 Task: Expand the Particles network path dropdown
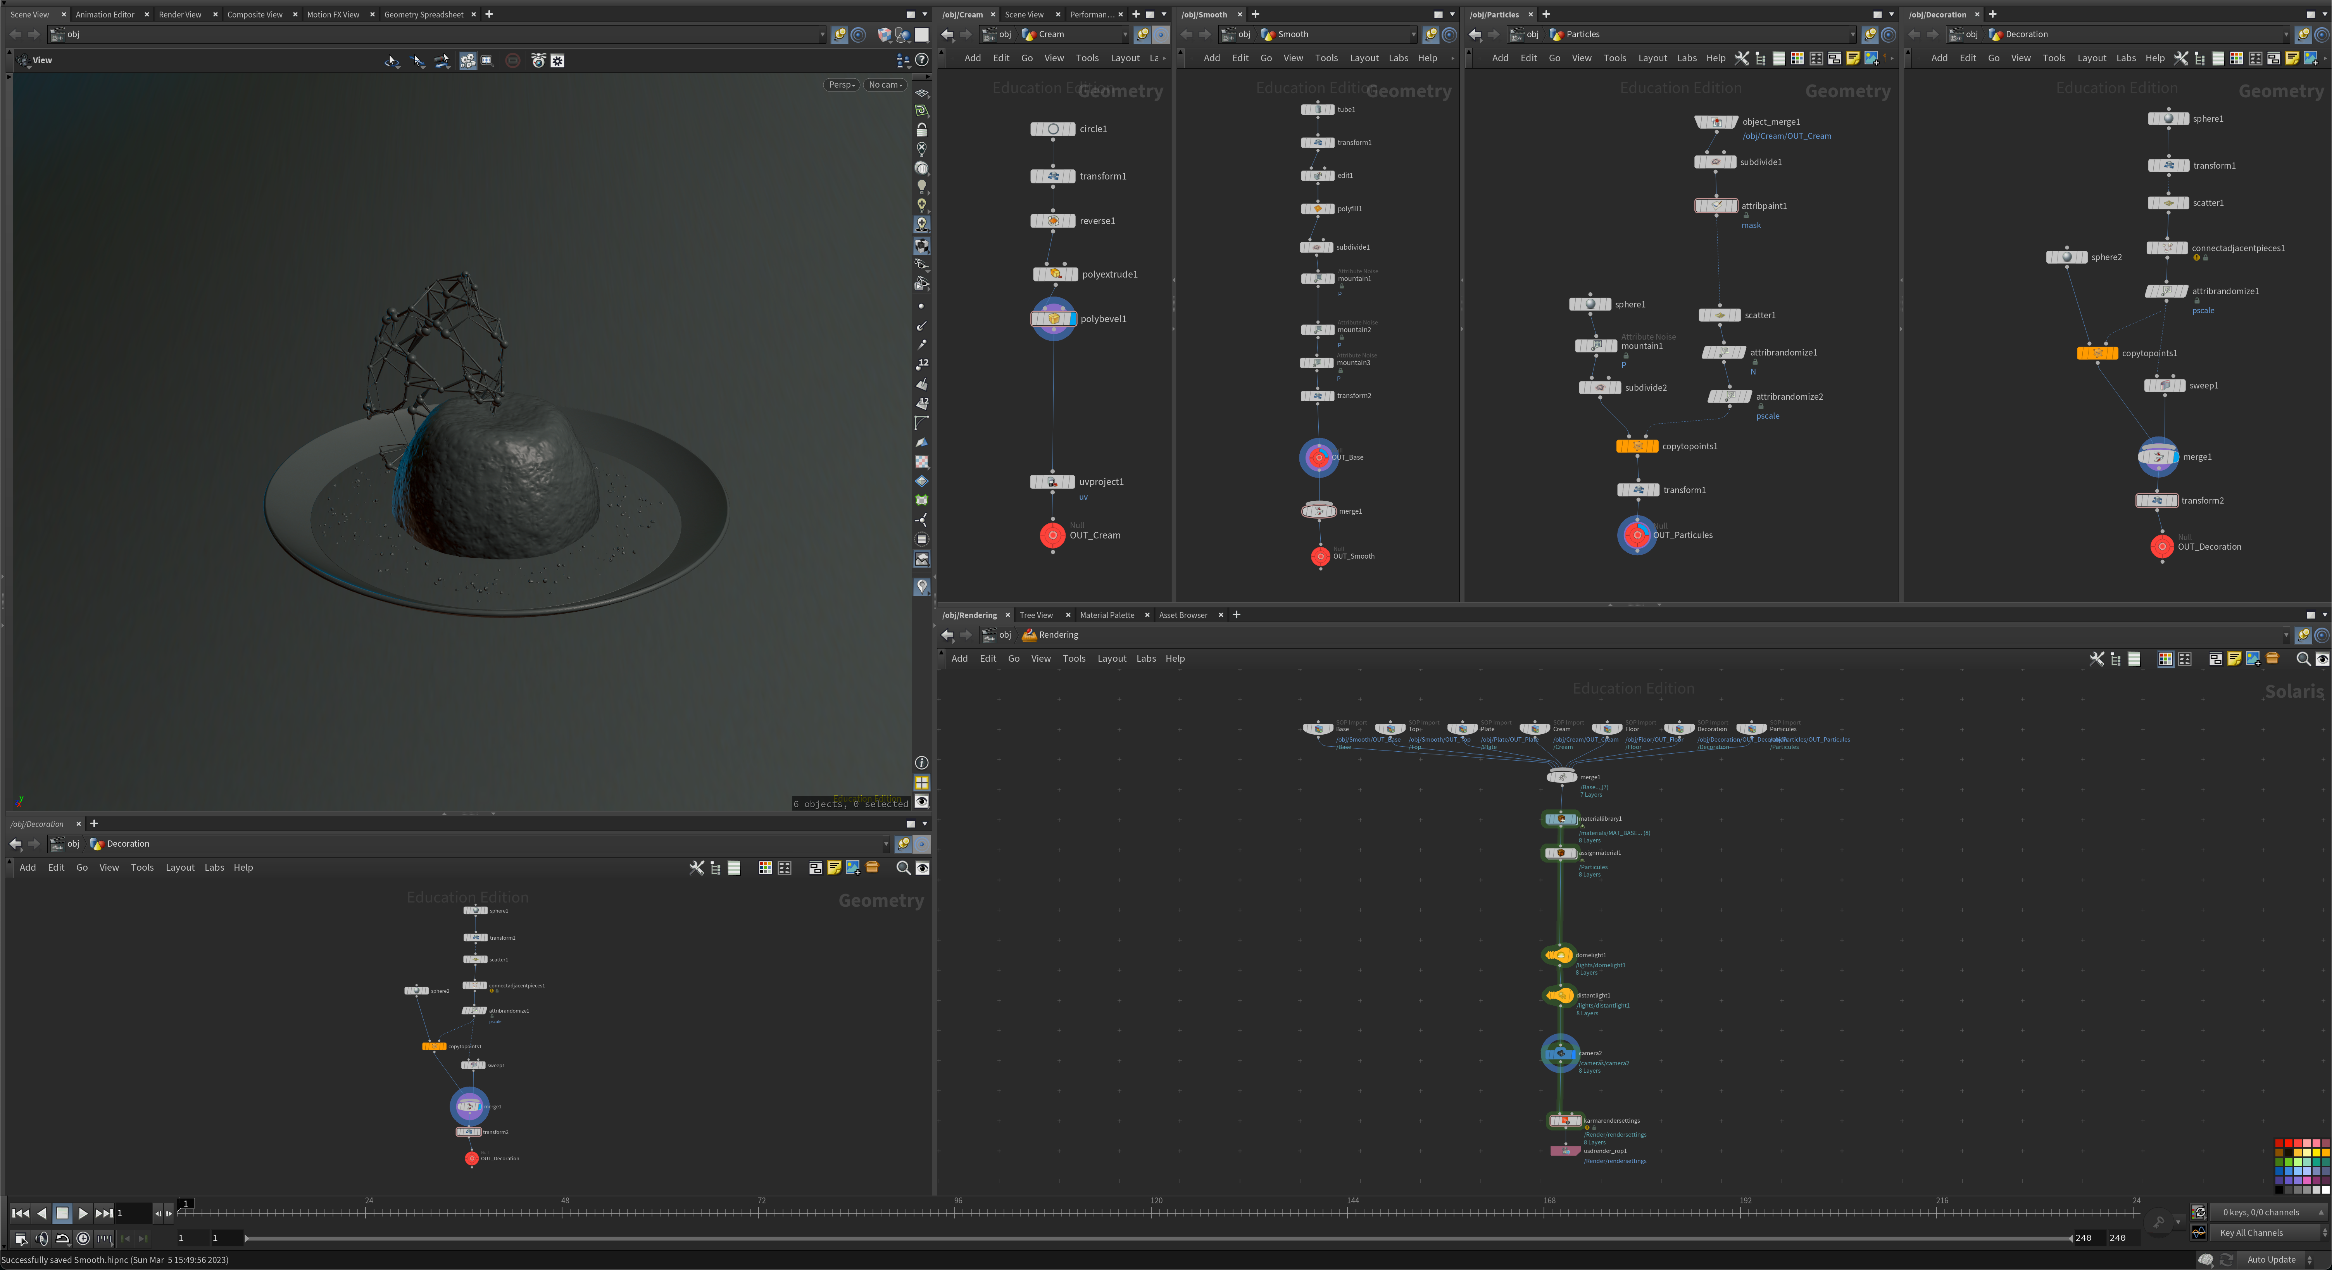(x=1853, y=35)
